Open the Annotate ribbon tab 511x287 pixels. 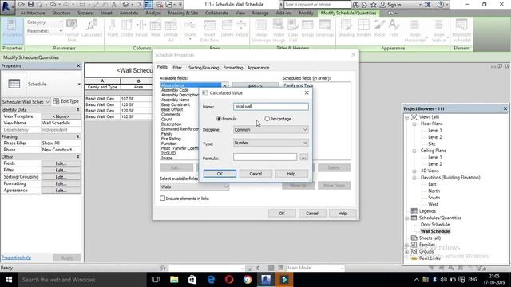coord(129,13)
